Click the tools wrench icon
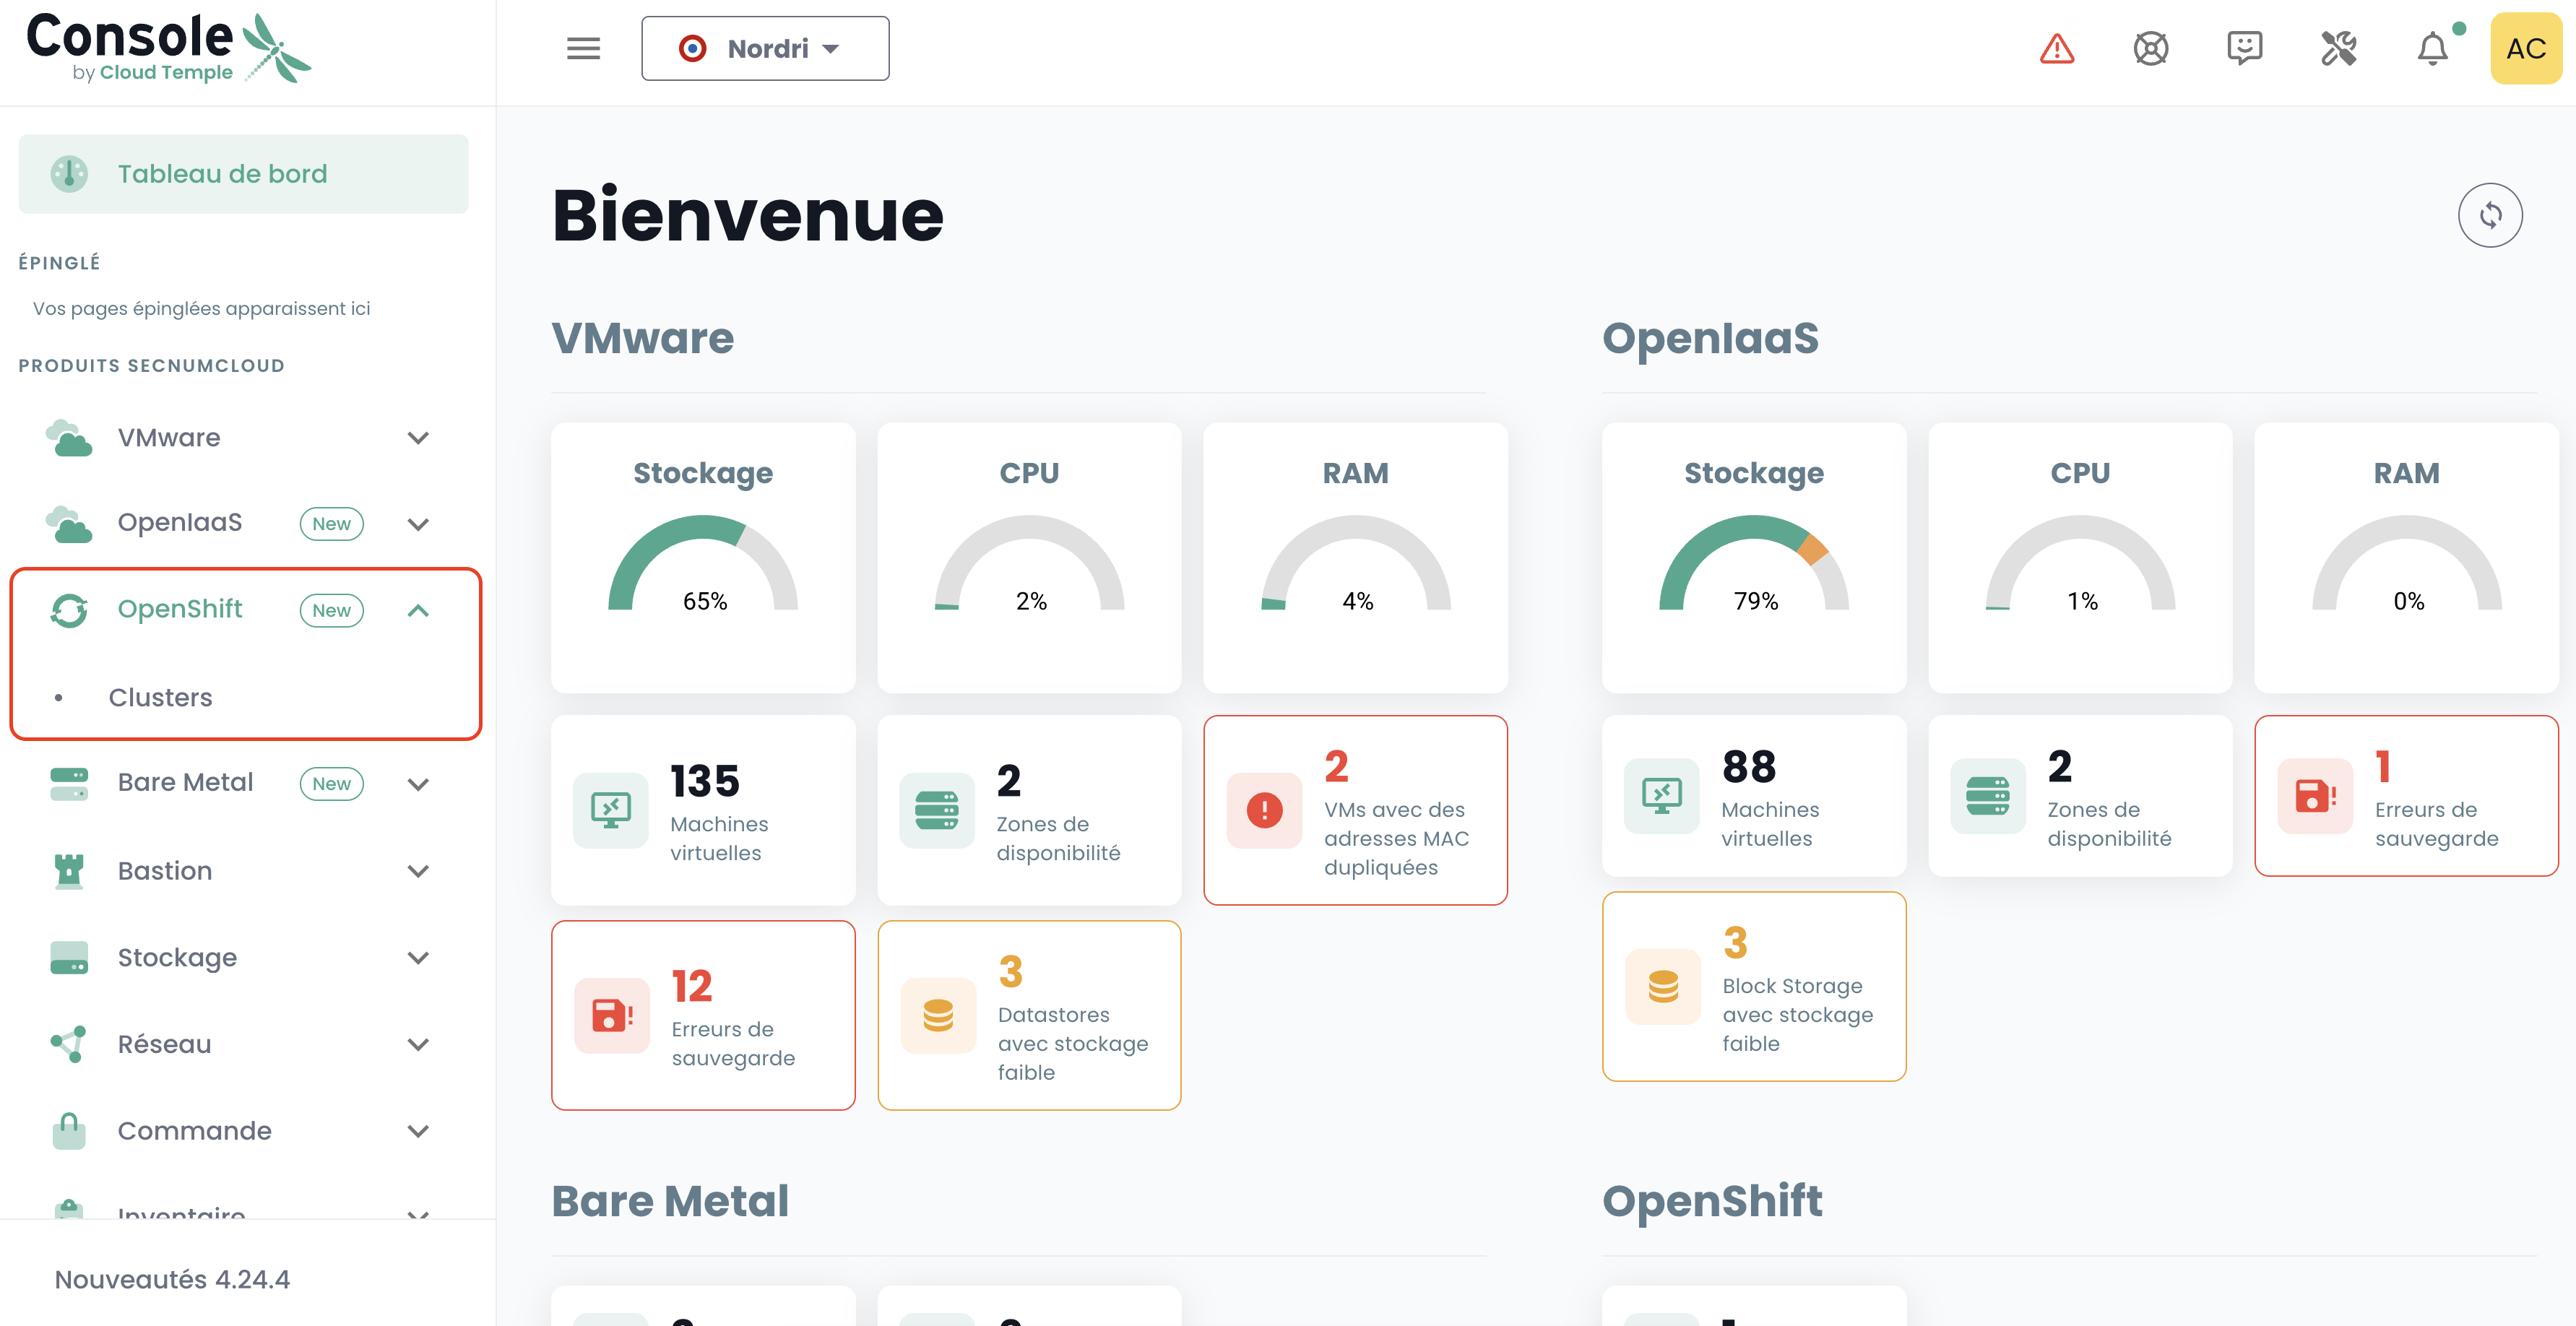Screen dimensions: 2576x1326 tap(2338, 48)
